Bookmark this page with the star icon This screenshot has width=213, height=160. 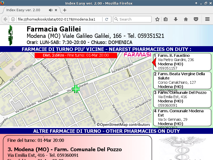click(157, 19)
